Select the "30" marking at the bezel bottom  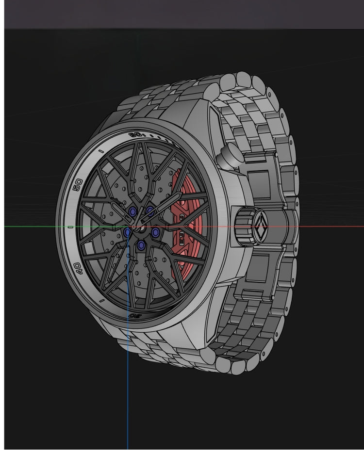coord(133,315)
